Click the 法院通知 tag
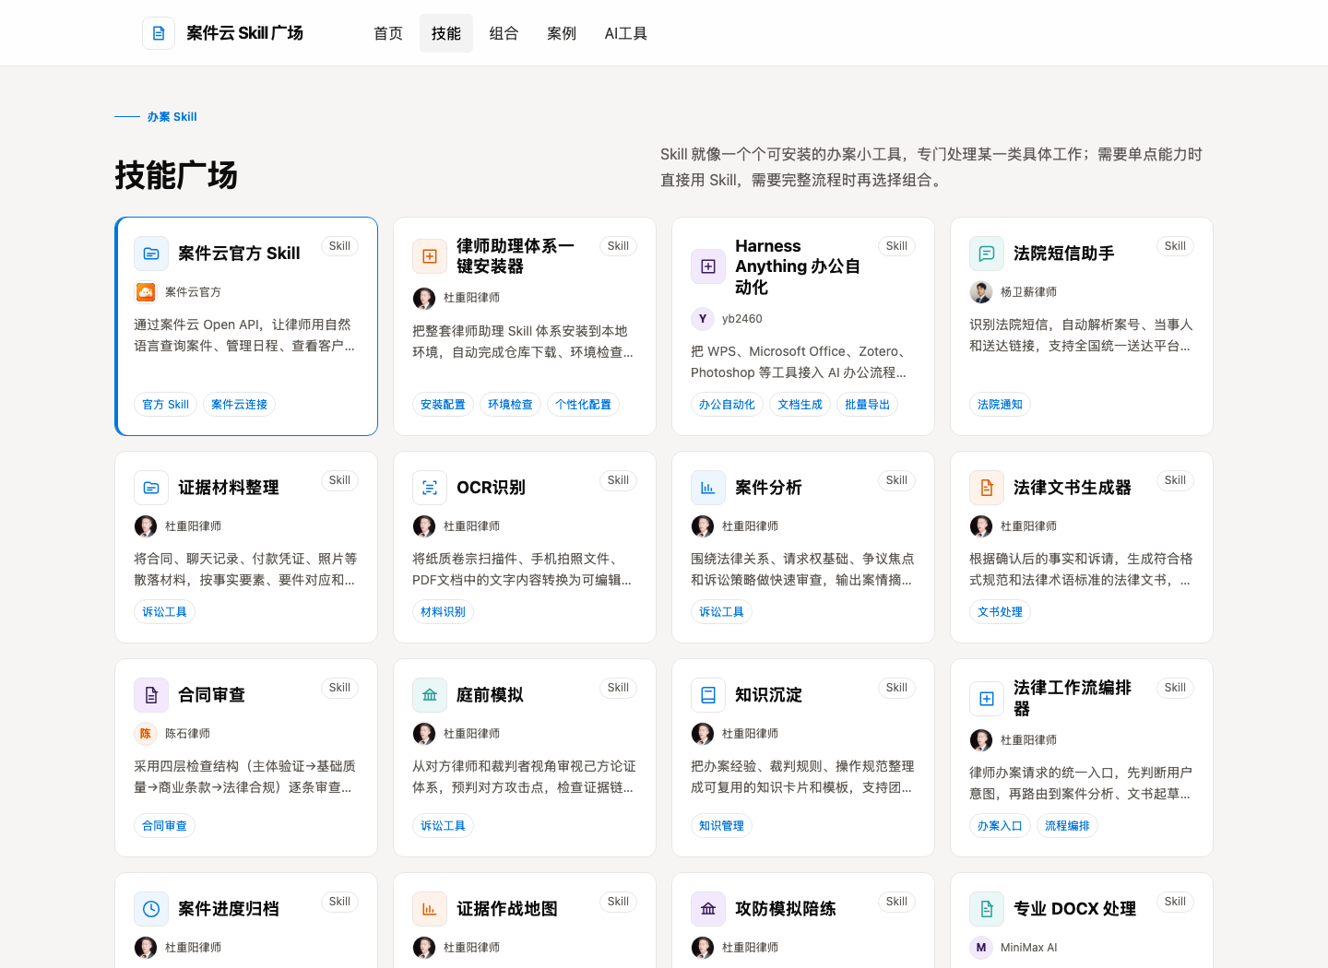The image size is (1328, 968). [x=1001, y=405]
